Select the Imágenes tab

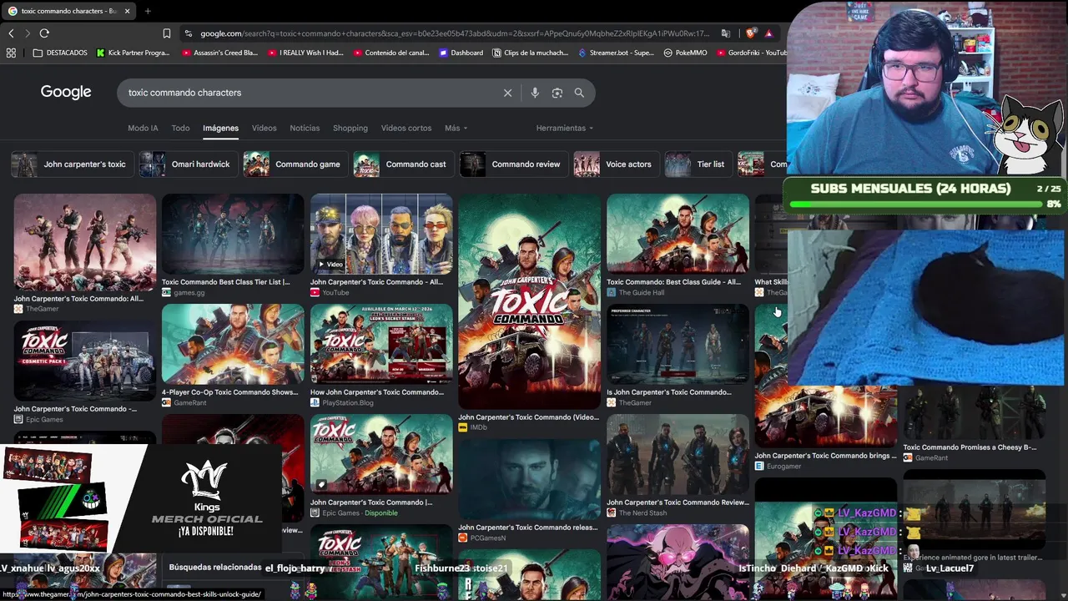click(220, 128)
